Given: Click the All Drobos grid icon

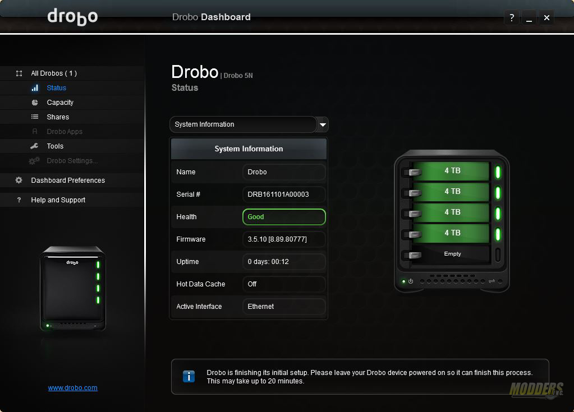Looking at the screenshot, I should coord(19,73).
